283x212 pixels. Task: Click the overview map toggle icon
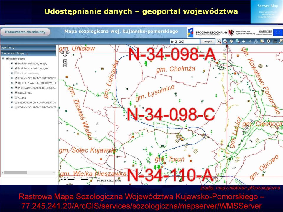pyautogui.click(x=281, y=41)
